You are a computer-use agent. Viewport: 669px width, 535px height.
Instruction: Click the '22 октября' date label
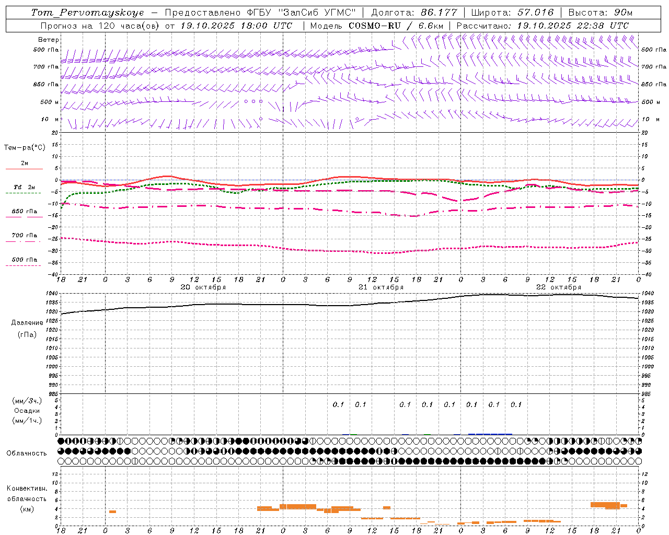pyautogui.click(x=559, y=287)
